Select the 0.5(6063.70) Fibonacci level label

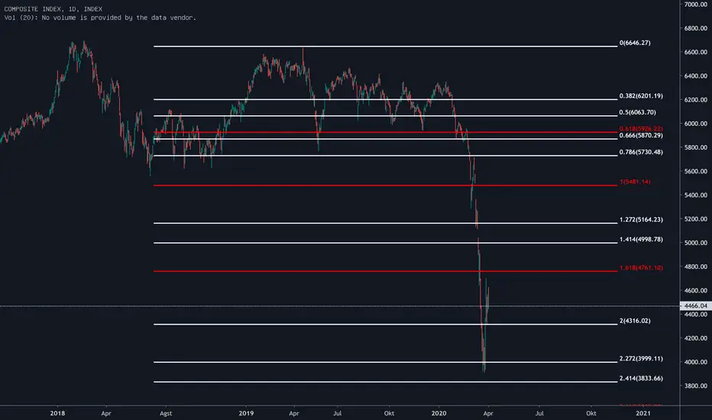pos(637,112)
